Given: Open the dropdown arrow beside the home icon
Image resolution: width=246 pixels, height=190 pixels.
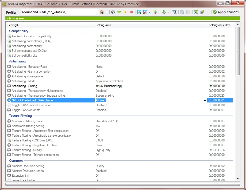Looking at the screenshot, I should 107,12.
